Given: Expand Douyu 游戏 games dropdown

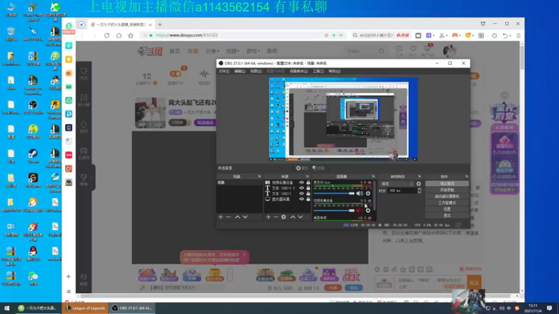Looking at the screenshot, I should click(x=253, y=51).
